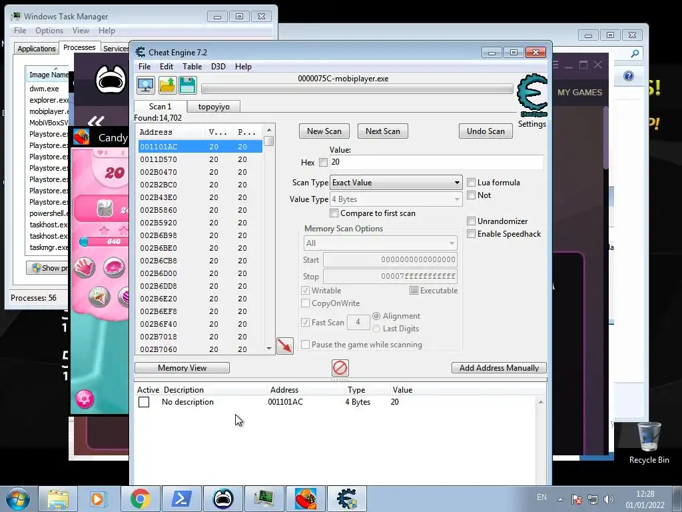Toggle Pause the game while scanning
Screen dimensions: 682x512
pyautogui.click(x=305, y=345)
